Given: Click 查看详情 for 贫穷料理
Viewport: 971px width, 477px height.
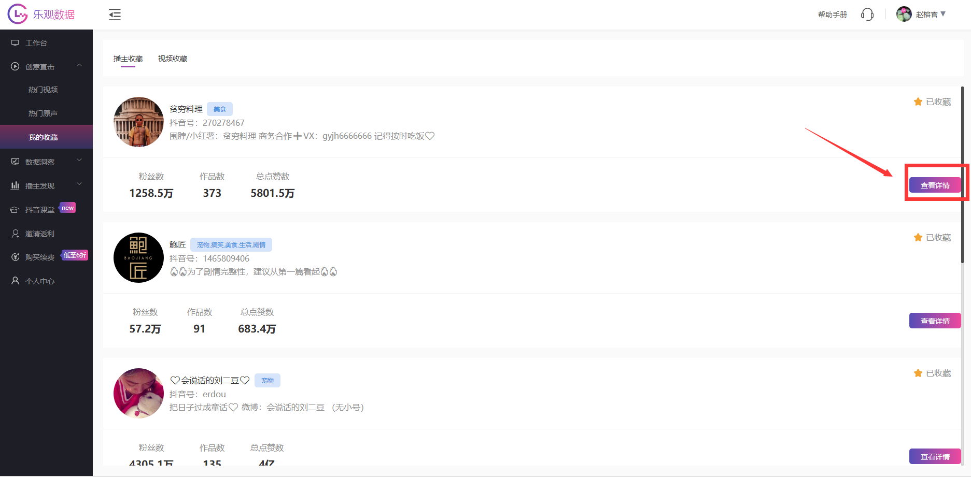Looking at the screenshot, I should pyautogui.click(x=935, y=185).
